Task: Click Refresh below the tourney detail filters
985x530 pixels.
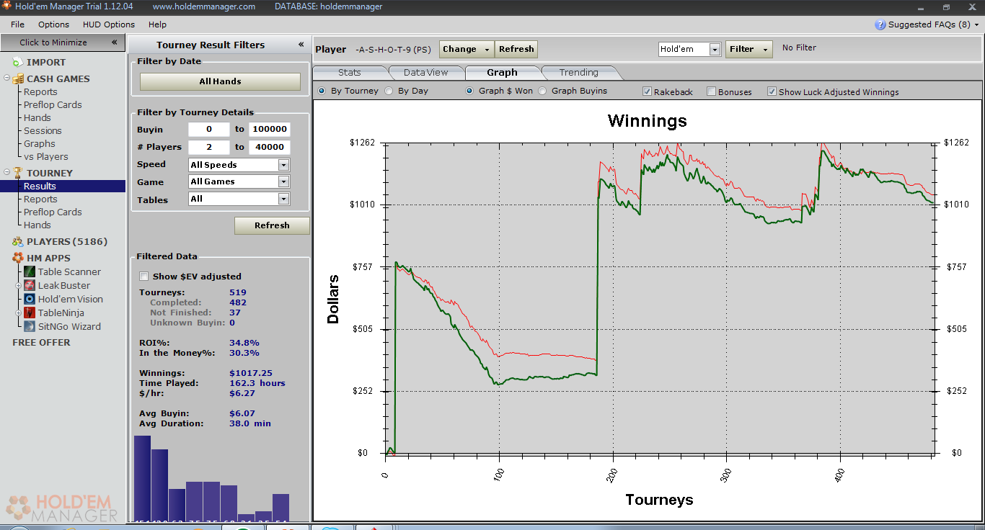Action: pos(272,225)
